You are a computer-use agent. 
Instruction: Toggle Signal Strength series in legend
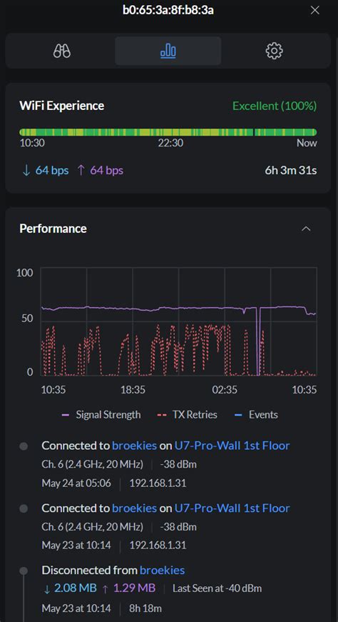[101, 414]
